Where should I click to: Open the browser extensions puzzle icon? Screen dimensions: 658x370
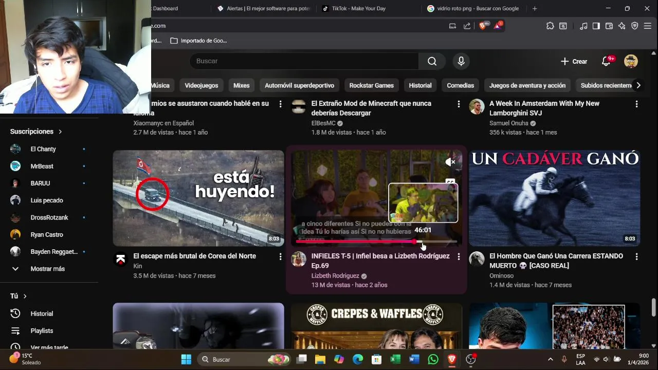click(x=550, y=26)
